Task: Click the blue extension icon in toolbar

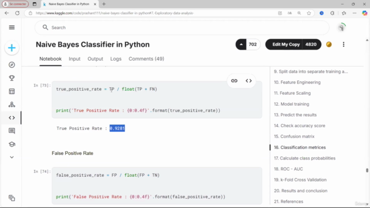Action: [x=321, y=13]
